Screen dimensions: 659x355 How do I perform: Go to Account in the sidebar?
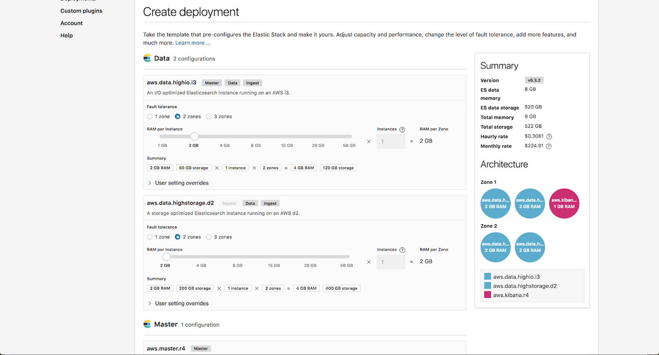tap(71, 23)
